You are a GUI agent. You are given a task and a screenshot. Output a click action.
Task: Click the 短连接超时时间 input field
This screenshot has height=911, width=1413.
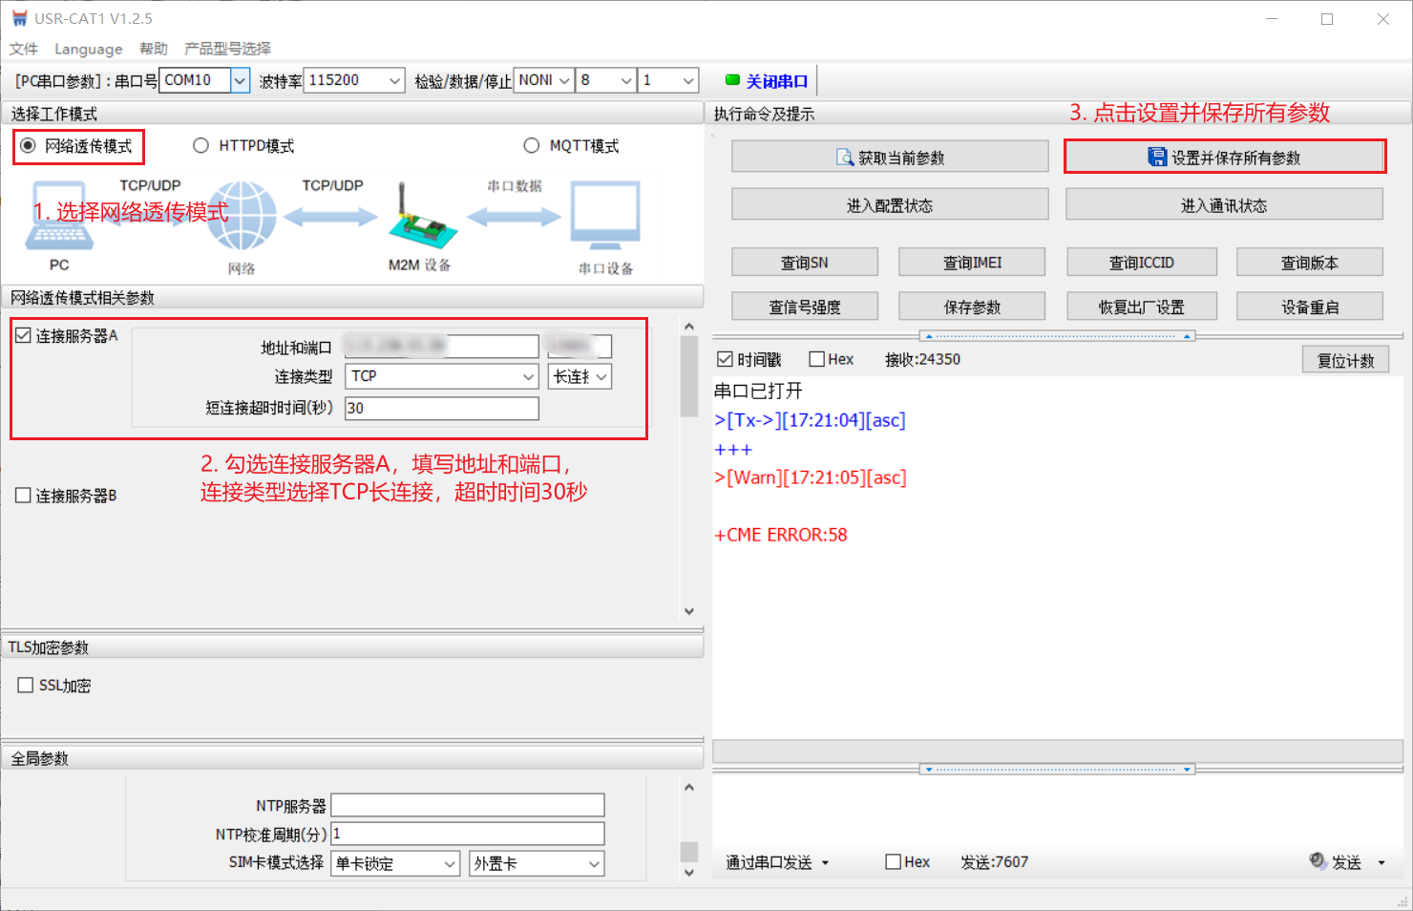point(442,408)
